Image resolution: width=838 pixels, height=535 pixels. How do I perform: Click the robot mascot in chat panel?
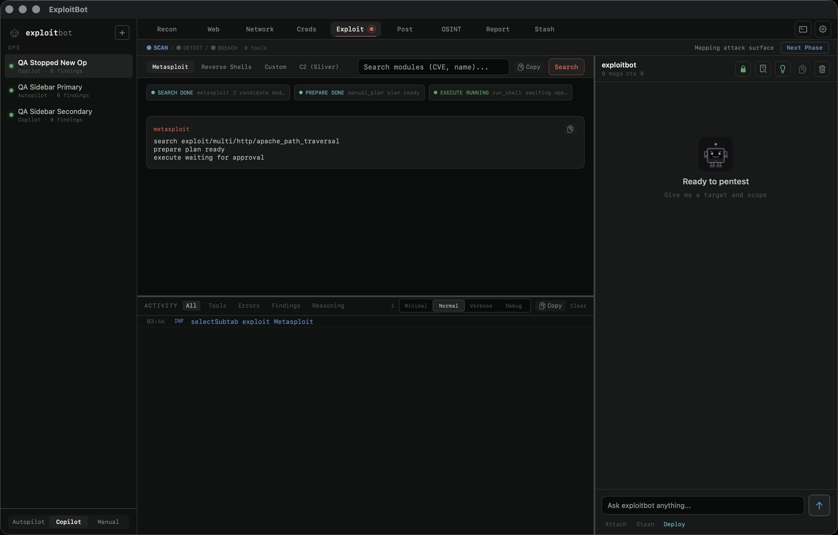[716, 154]
